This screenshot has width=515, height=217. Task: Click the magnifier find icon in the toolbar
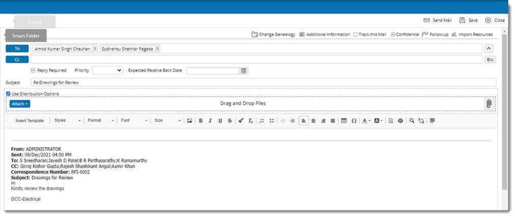pyautogui.click(x=412, y=121)
